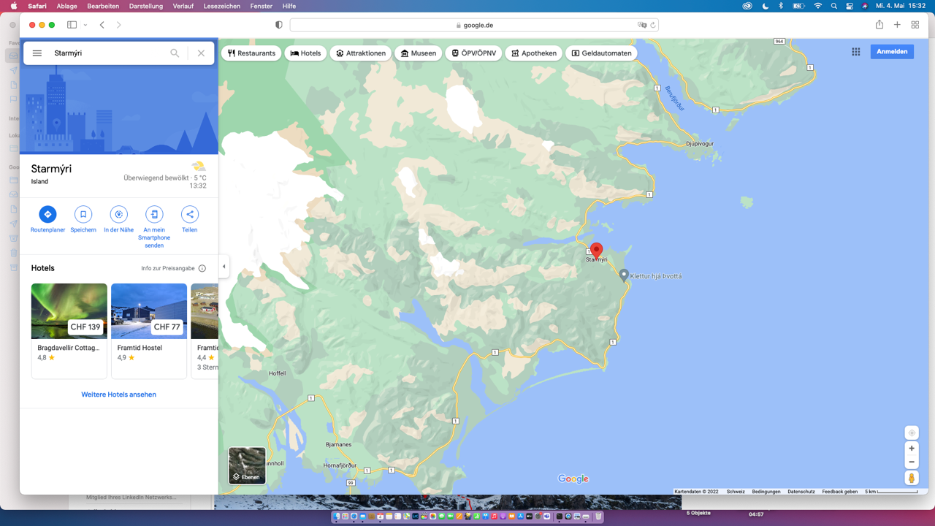This screenshot has height=526, width=935.
Task: Click the Starmýri search input field
Action: pos(108,53)
